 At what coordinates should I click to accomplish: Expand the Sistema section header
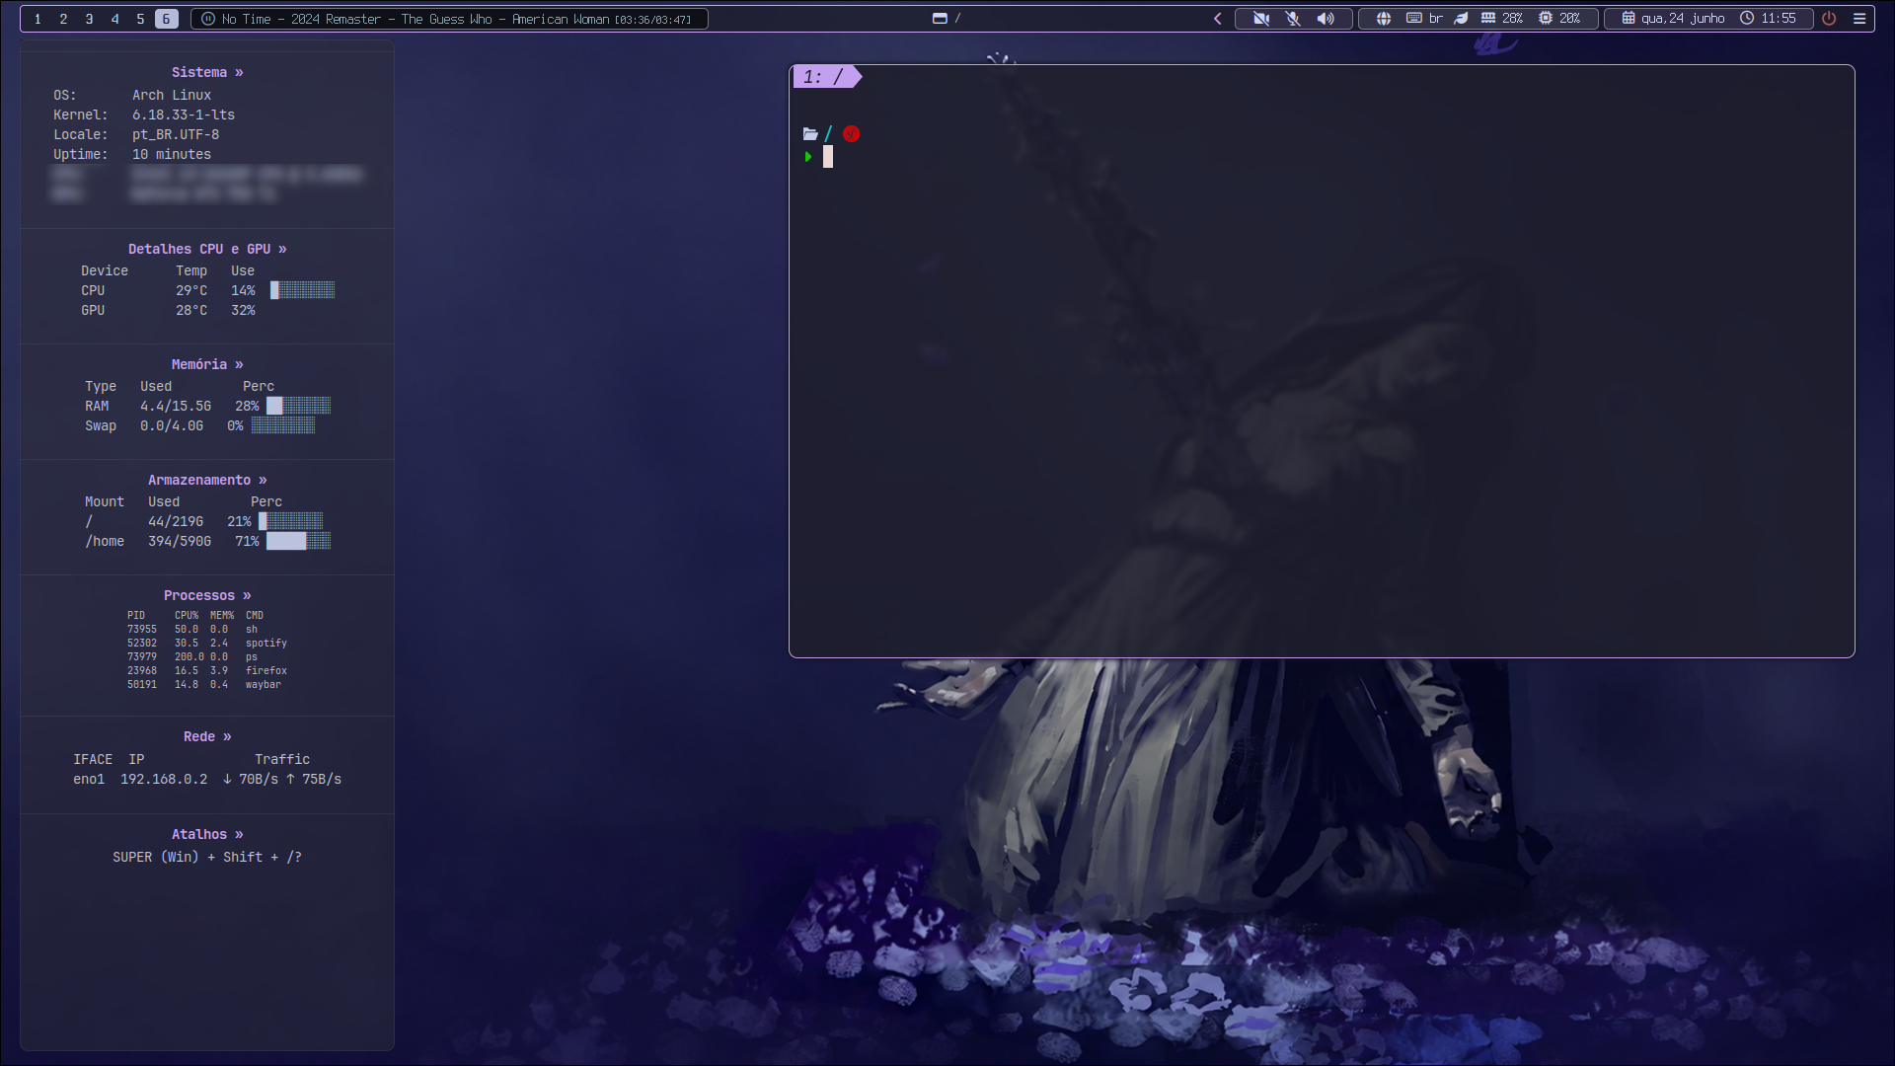[x=207, y=72]
